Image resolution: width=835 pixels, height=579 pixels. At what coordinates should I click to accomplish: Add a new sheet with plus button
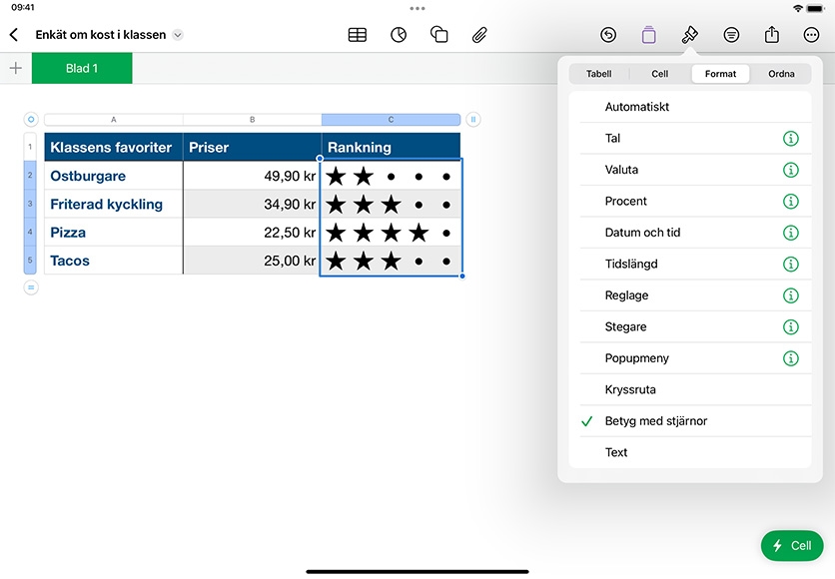pos(16,68)
